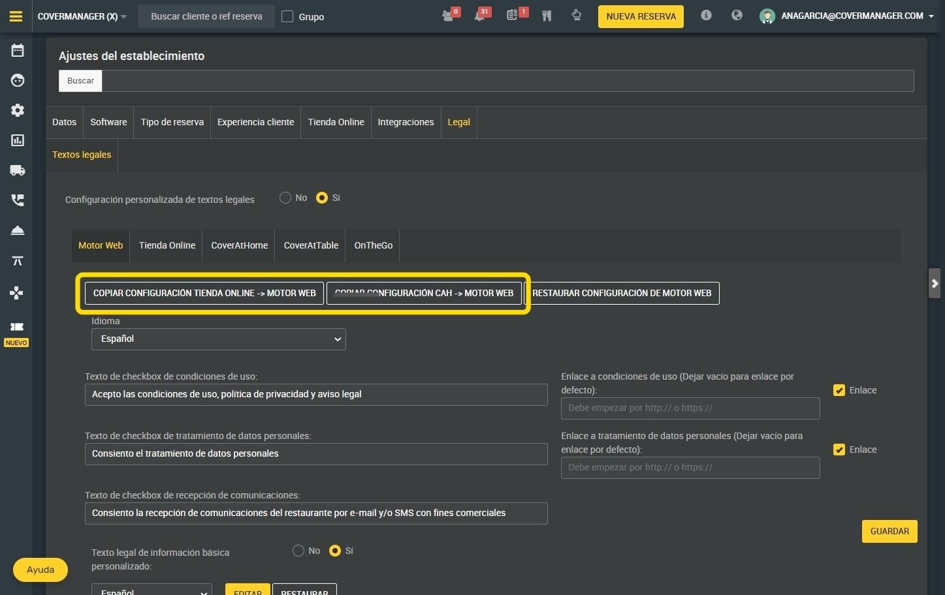Click the fork and knife icon
The height and width of the screenshot is (595, 945).
coord(547,16)
